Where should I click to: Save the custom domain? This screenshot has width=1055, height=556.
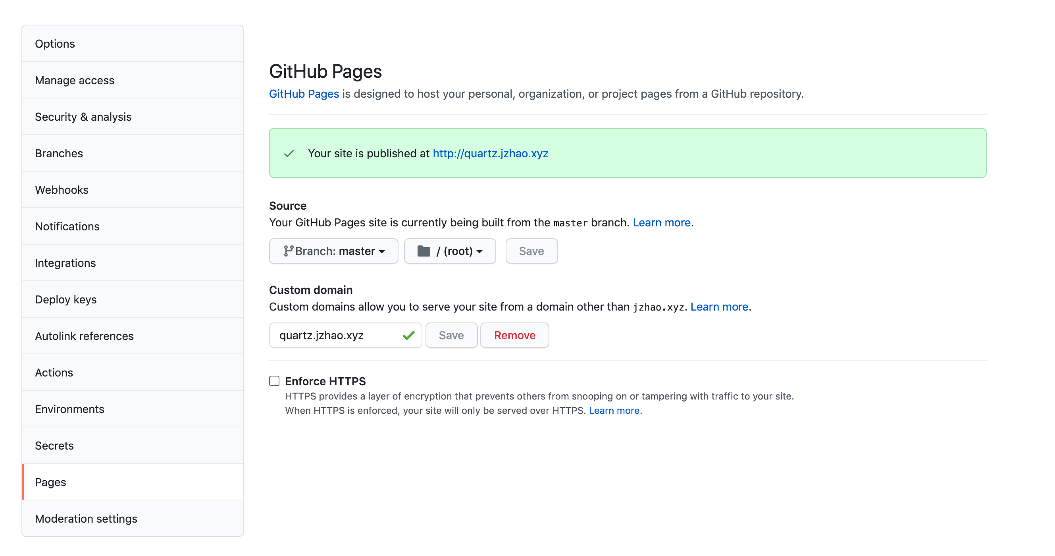(451, 335)
